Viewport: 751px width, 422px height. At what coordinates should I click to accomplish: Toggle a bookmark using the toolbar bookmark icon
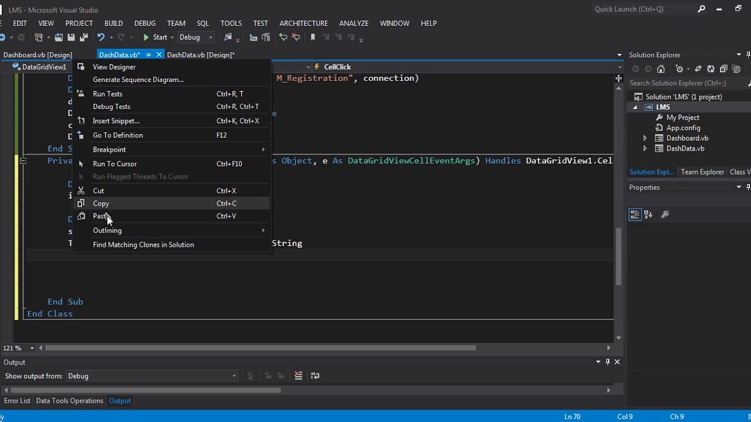(313, 38)
